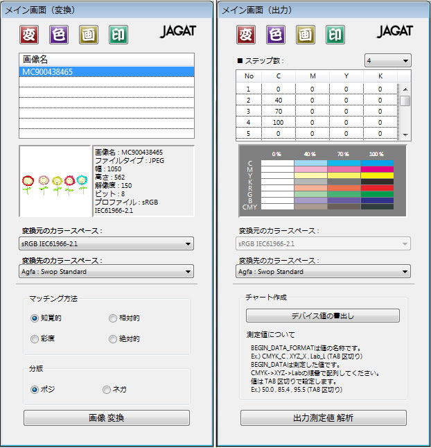
Task: Click the 出力測定値 解析 button
Action: [323, 418]
